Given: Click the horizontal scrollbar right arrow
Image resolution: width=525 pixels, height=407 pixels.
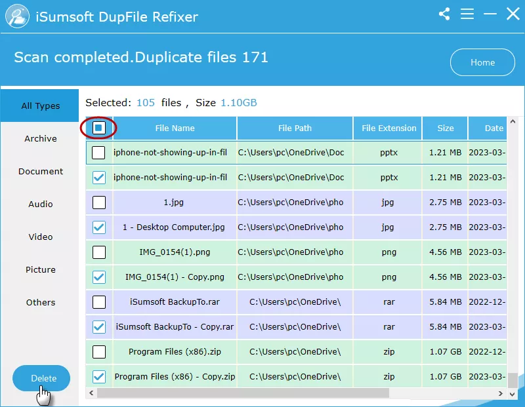Looking at the screenshot, I should (502, 394).
